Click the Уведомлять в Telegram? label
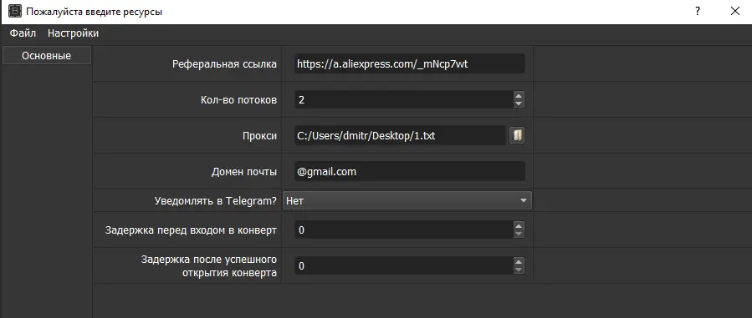The width and height of the screenshot is (752, 318). pos(216,201)
